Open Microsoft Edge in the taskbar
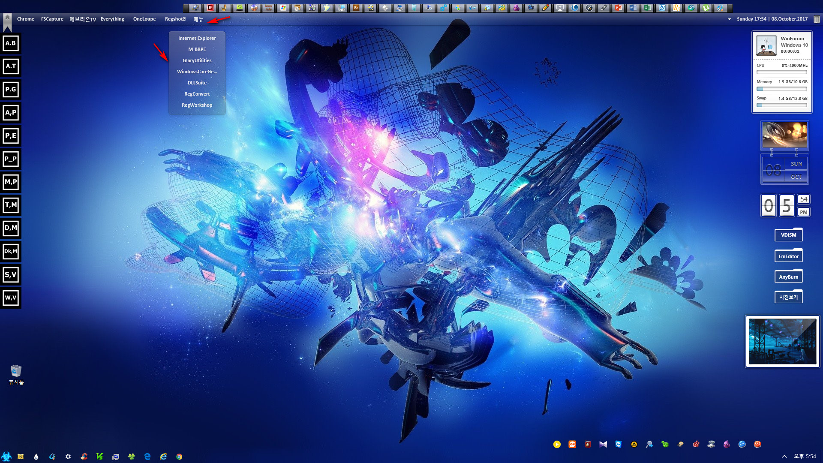823x463 pixels. click(147, 457)
